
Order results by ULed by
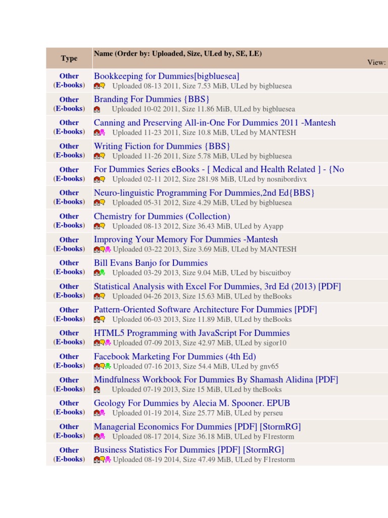coord(218,54)
